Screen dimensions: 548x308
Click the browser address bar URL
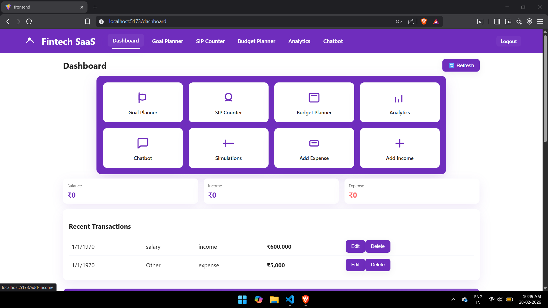tap(138, 21)
